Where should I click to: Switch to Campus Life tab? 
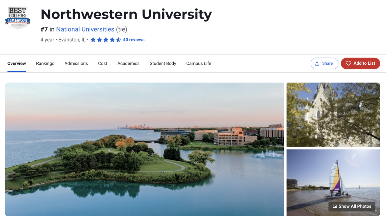pos(199,64)
